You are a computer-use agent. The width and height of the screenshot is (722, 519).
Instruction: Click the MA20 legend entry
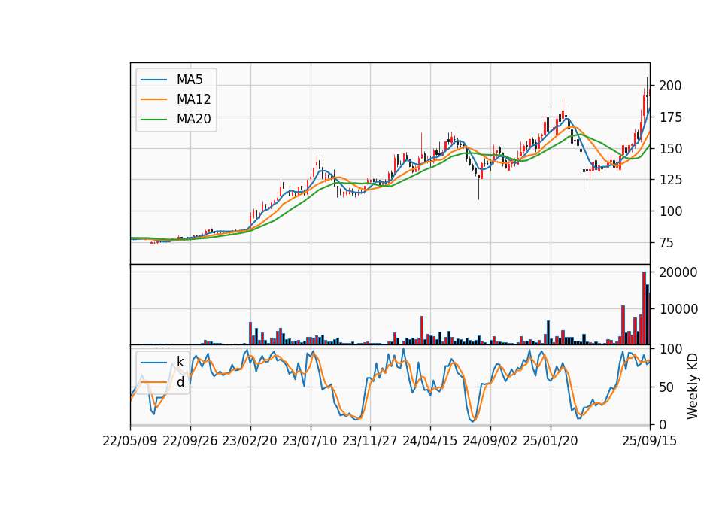176,119
